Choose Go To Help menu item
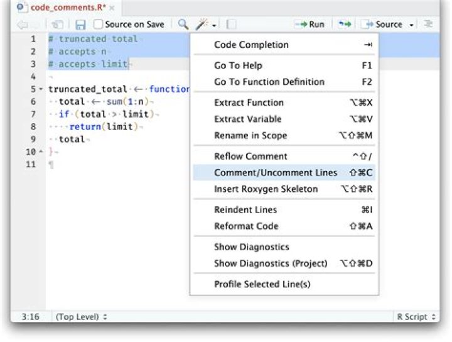 [284, 65]
